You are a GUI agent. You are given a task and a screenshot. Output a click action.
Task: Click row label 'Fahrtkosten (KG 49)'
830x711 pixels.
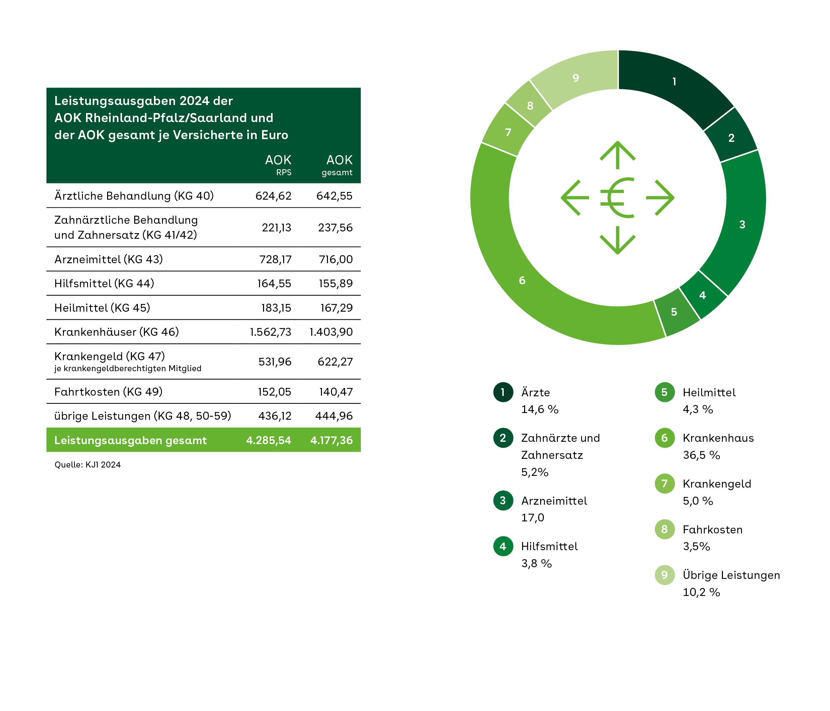point(108,392)
